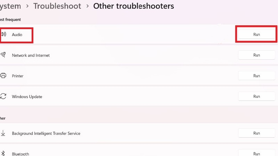Select the Audio row label

(17, 35)
